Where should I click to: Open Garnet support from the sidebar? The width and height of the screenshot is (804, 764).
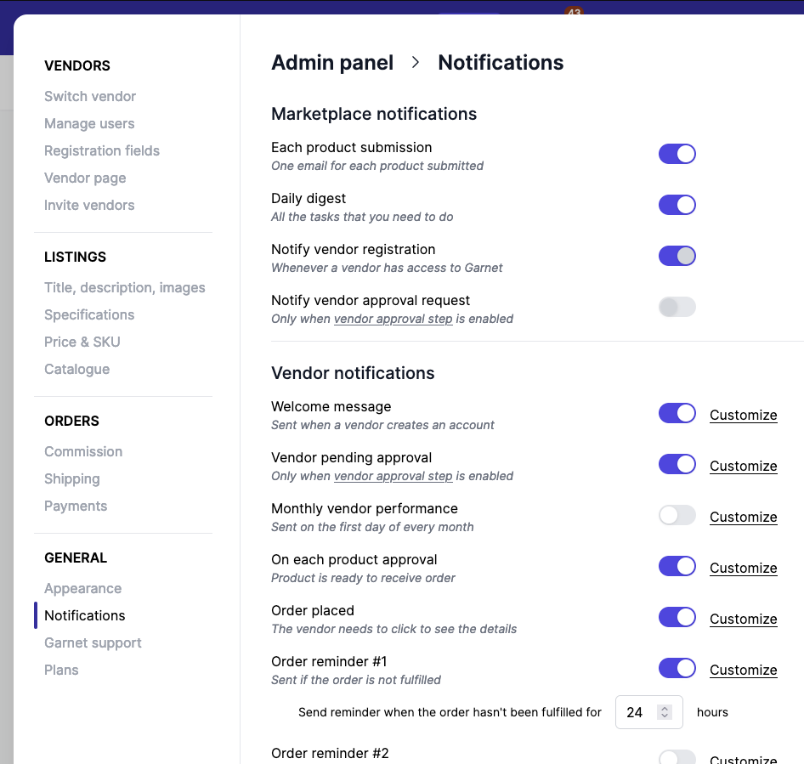coord(93,642)
